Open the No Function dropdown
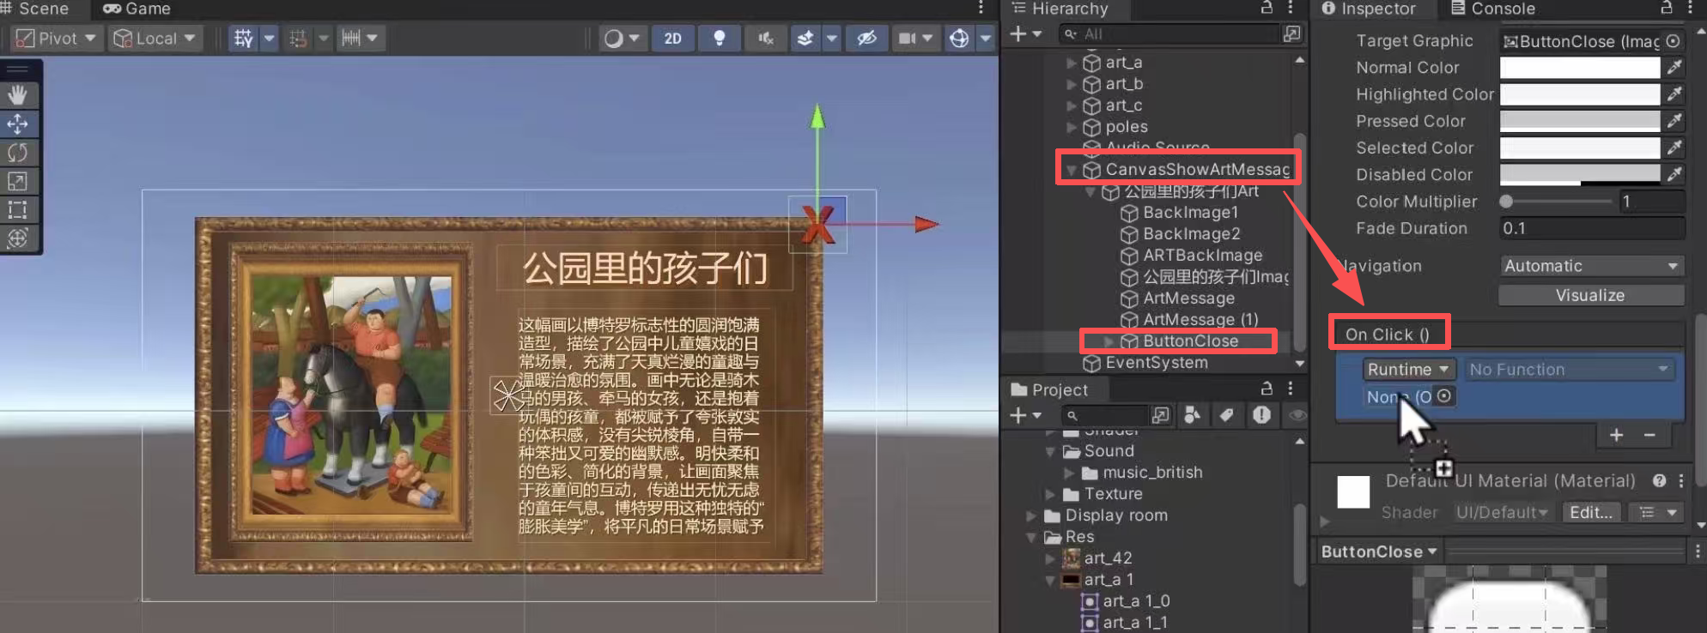This screenshot has width=1707, height=633. 1570,370
